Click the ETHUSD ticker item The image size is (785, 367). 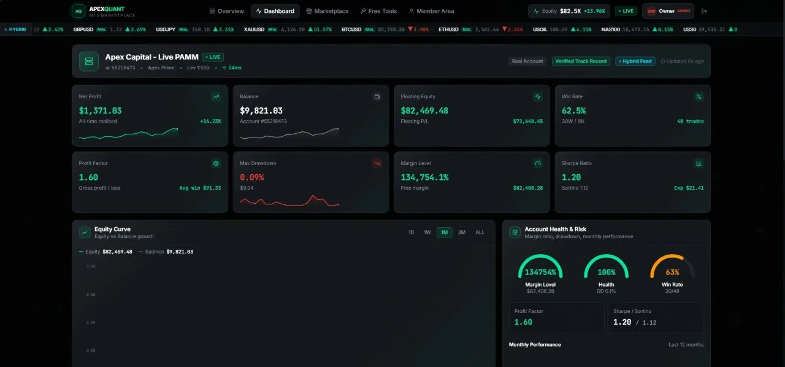(481, 29)
